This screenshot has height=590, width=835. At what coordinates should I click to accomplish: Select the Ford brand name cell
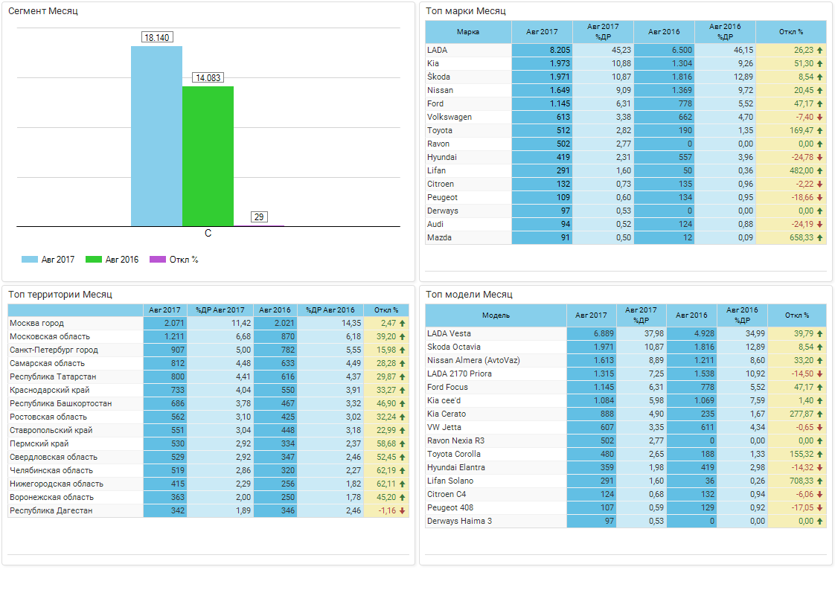(x=469, y=103)
